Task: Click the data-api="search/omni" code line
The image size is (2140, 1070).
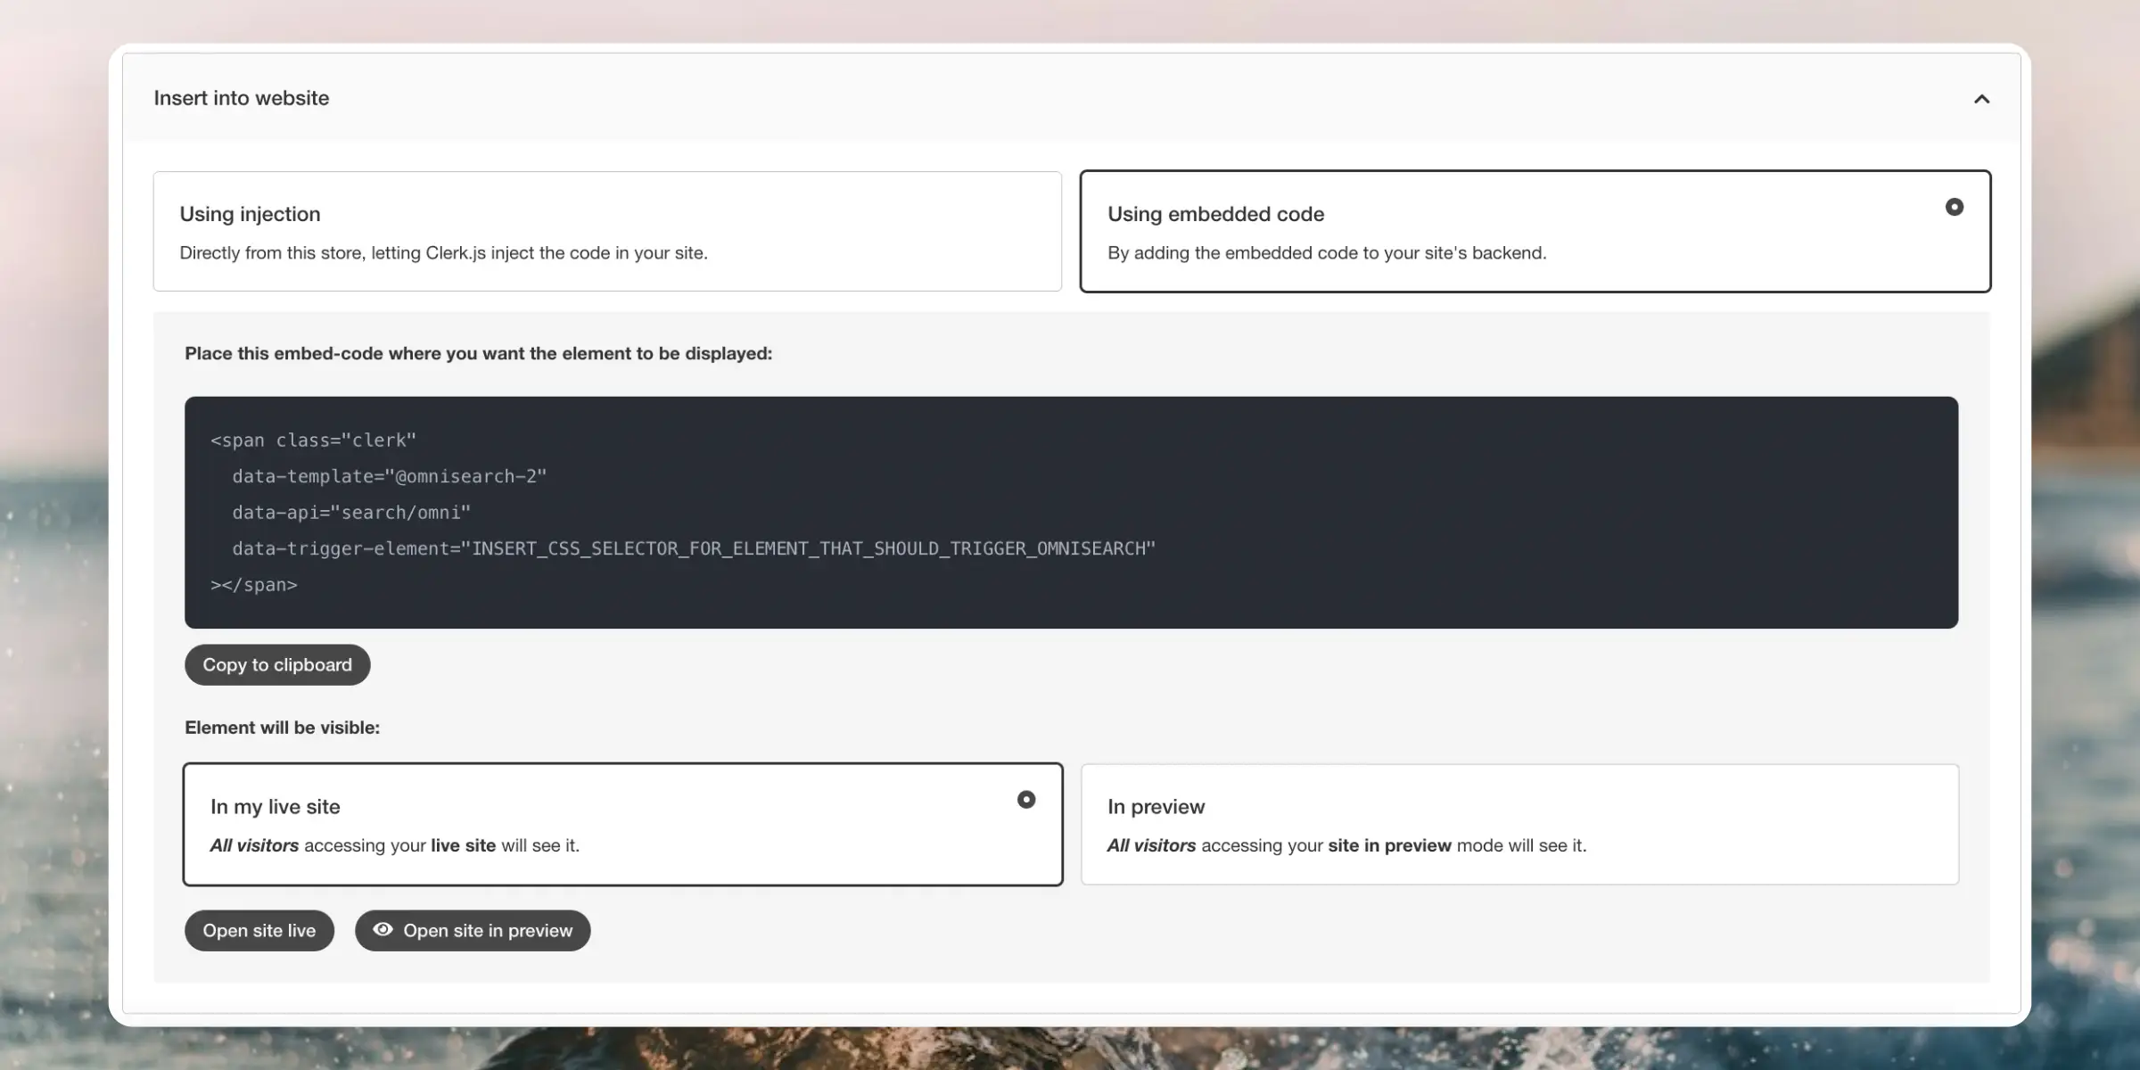Action: click(351, 513)
